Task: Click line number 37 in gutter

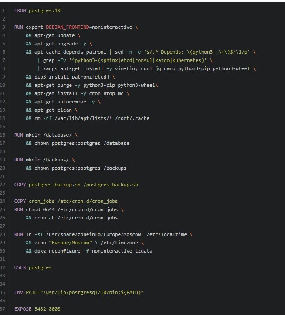Action: point(3,309)
